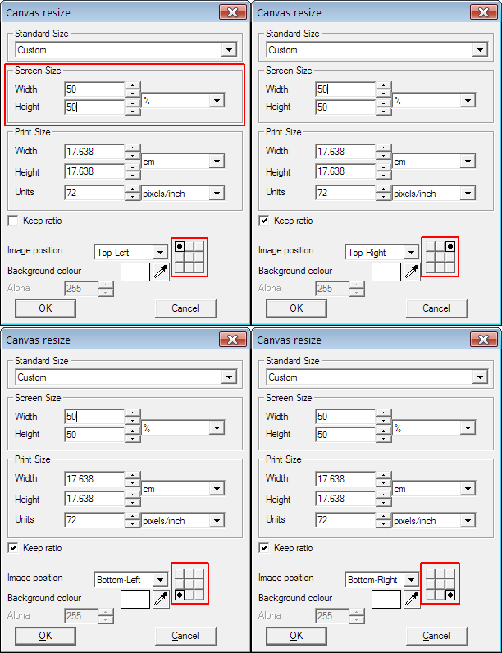502x653 pixels.
Task: Decrease Units value with down arrow in Top-Right dialog
Action: tap(384, 197)
